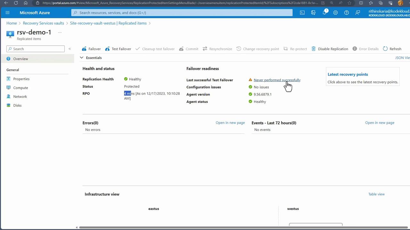Click the eastus region label

coord(154,209)
